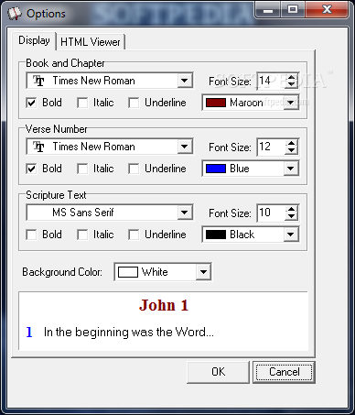Click the TrueType icon in Book and Chapter font box
The height and width of the screenshot is (415, 355).
pos(38,81)
